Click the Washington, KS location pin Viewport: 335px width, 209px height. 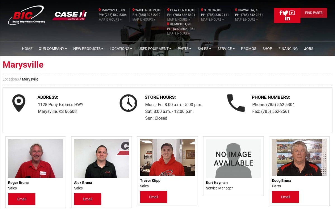[133, 10]
